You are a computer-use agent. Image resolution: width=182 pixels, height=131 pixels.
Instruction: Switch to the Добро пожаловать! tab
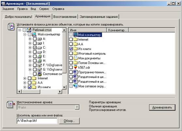tap(18, 17)
